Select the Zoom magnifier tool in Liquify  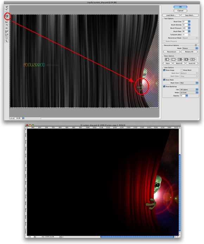pos(7,41)
